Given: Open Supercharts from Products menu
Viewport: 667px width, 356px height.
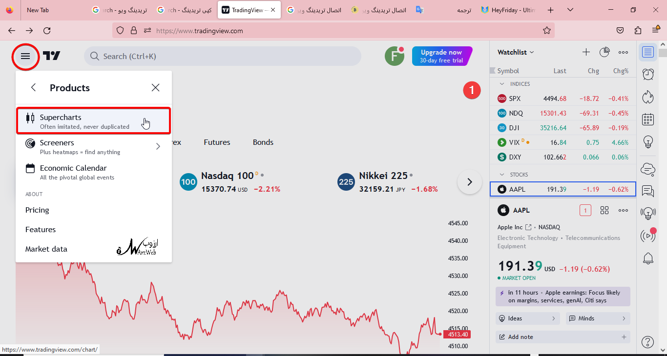Looking at the screenshot, I should click(x=94, y=121).
